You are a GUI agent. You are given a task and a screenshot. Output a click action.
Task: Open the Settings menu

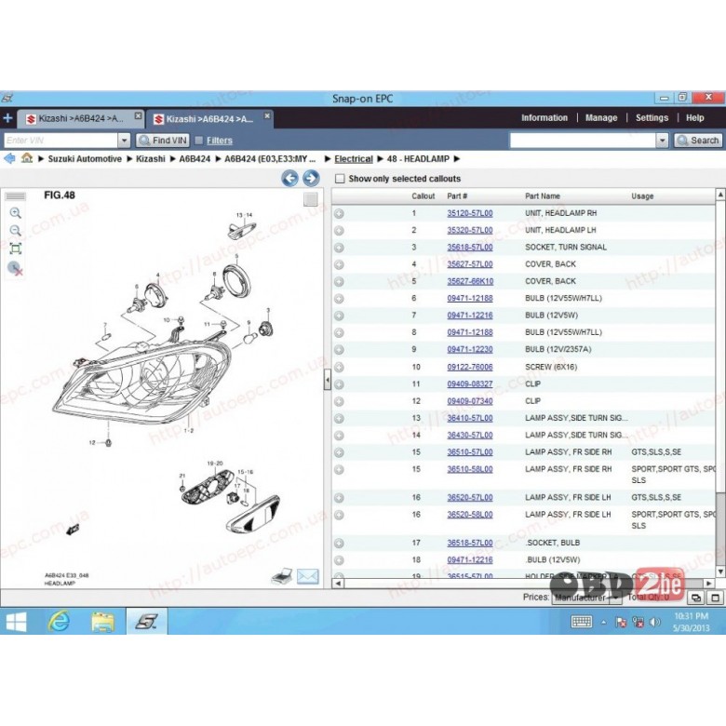[x=652, y=117]
